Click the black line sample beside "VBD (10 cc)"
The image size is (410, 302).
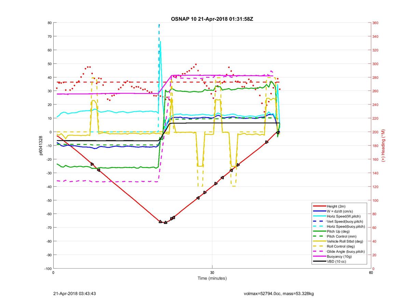[x=319, y=261]
